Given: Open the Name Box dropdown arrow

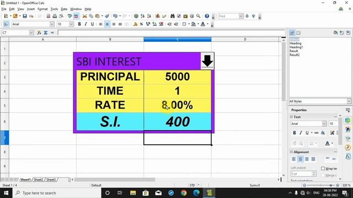Looking at the screenshot, I should point(31,33).
